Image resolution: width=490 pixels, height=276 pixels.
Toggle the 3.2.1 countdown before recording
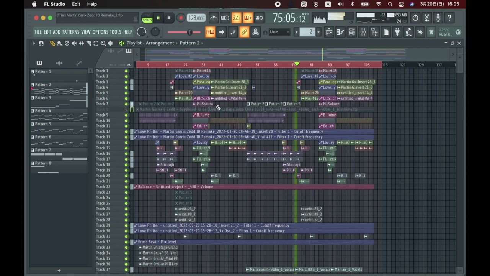(236, 18)
